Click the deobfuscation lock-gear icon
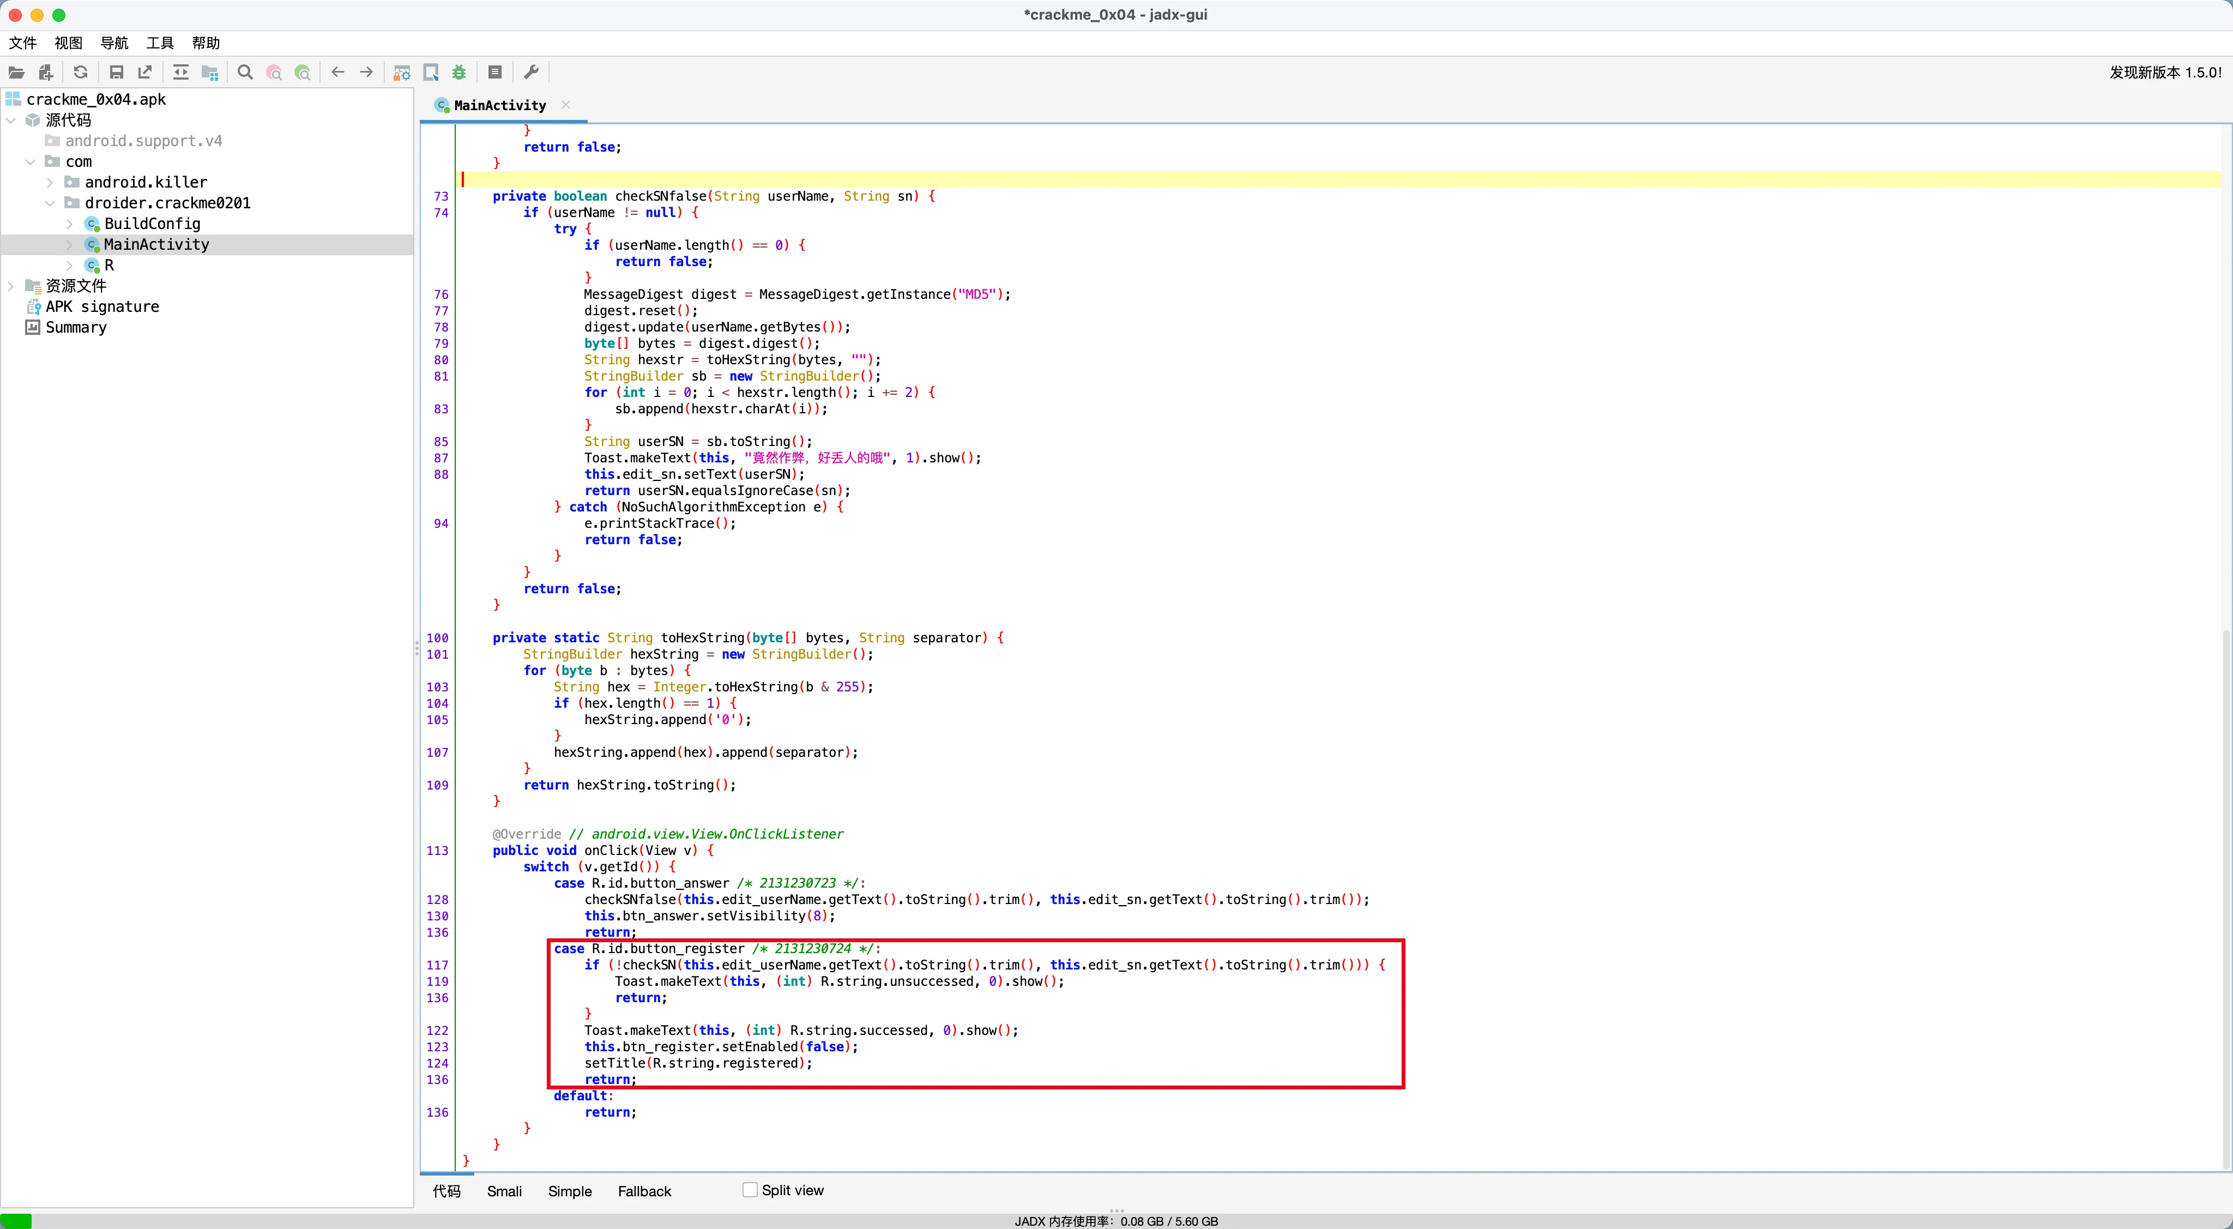Image resolution: width=2233 pixels, height=1229 pixels. click(401, 73)
